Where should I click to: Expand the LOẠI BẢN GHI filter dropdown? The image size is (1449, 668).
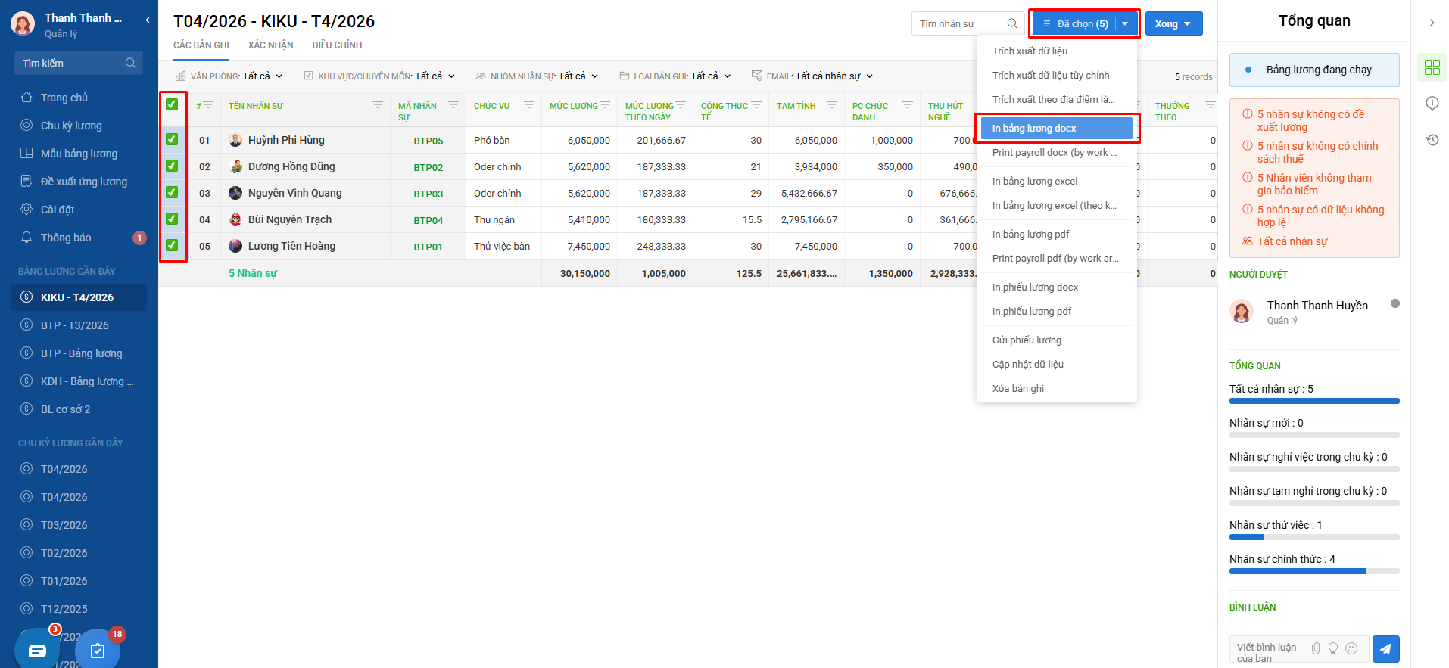tap(675, 76)
